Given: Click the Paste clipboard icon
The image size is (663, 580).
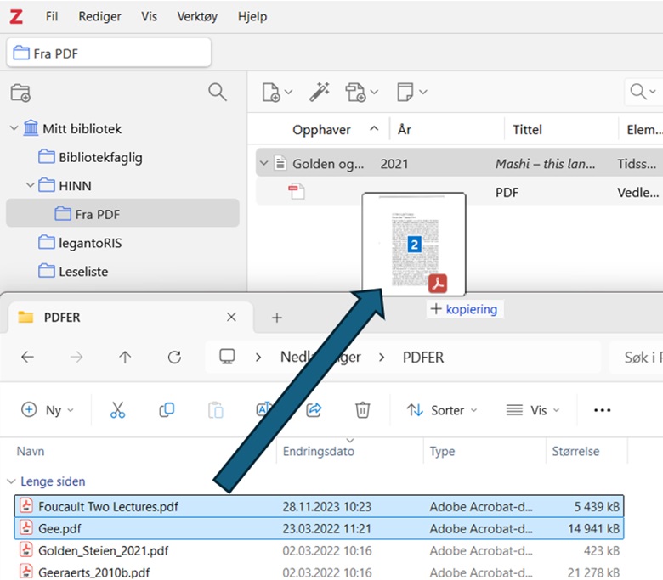Looking at the screenshot, I should [216, 410].
